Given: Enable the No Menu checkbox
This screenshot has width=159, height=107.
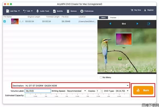Looking at the screenshot, I should 101,77.
